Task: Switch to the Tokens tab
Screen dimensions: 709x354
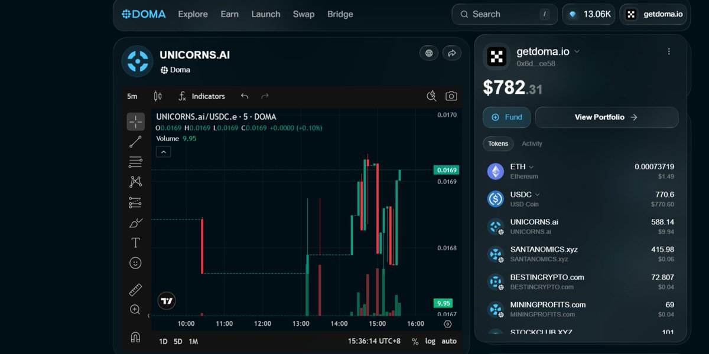Action: pyautogui.click(x=498, y=143)
